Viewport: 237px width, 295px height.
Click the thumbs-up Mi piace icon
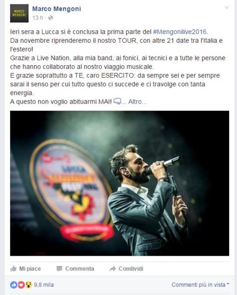click(x=13, y=269)
